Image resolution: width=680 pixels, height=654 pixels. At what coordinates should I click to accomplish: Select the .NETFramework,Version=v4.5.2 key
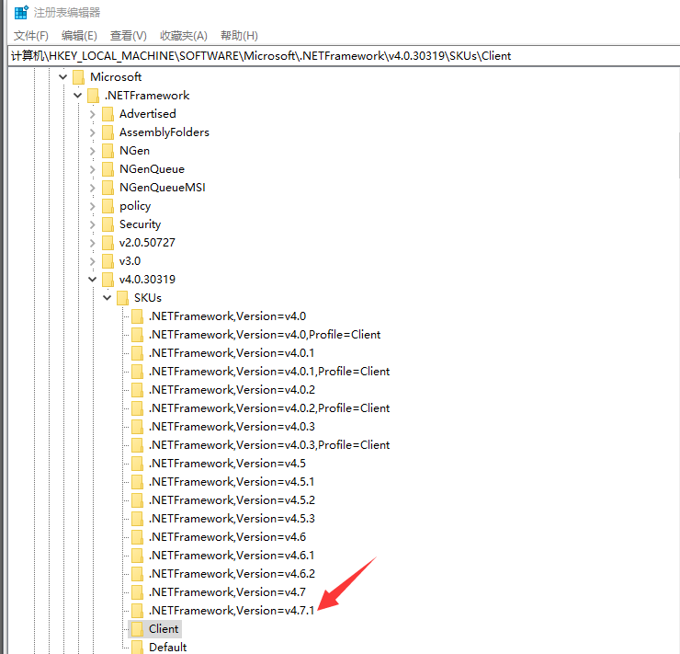click(x=232, y=500)
